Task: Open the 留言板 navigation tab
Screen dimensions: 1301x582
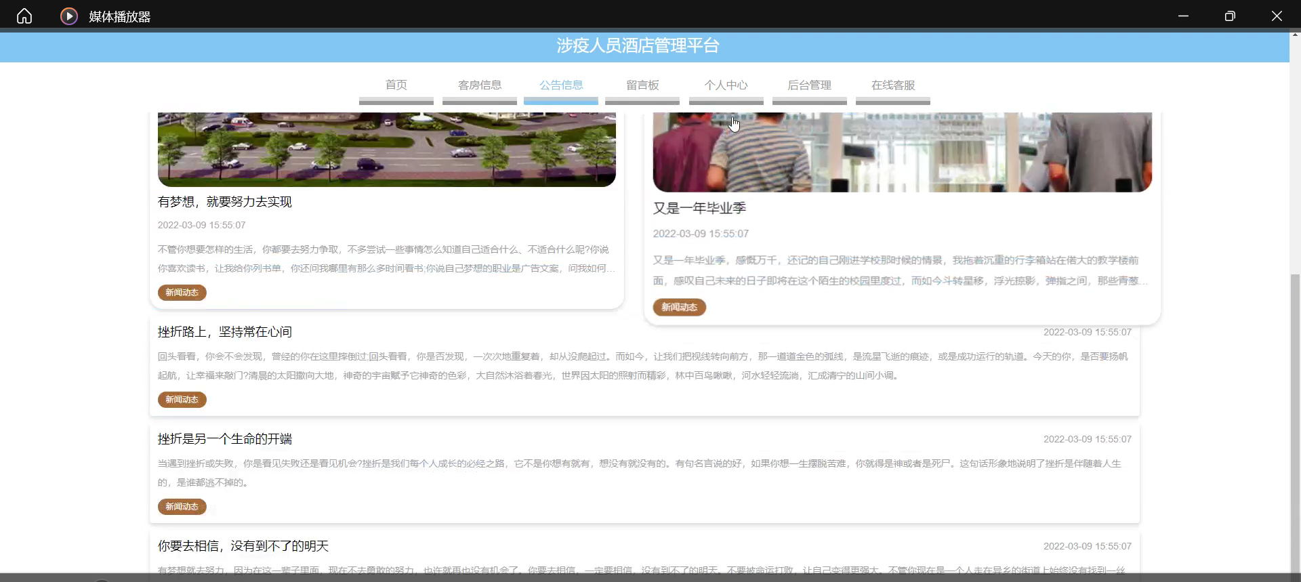Action: [x=642, y=85]
